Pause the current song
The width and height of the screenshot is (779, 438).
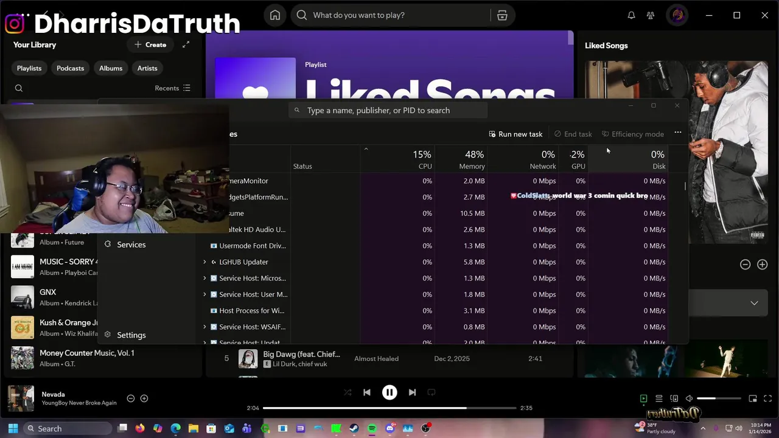coord(389,392)
